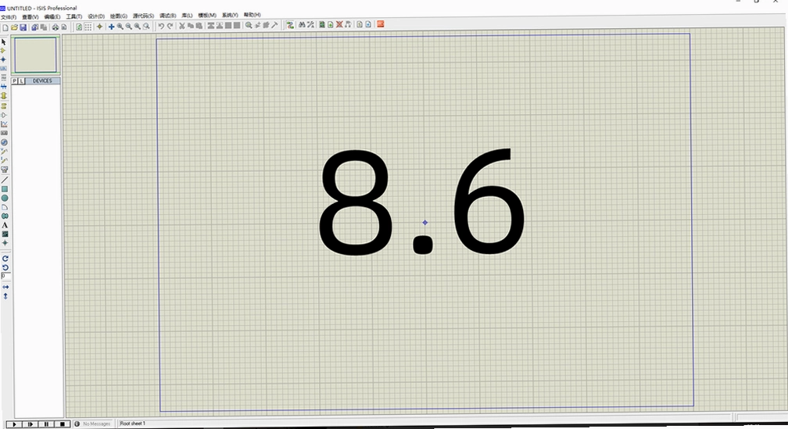
Task: Select the Selection Mode arrow tool
Action: click(3, 42)
